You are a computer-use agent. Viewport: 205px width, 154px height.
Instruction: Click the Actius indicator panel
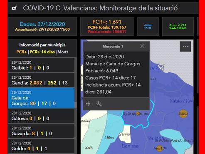148,26
